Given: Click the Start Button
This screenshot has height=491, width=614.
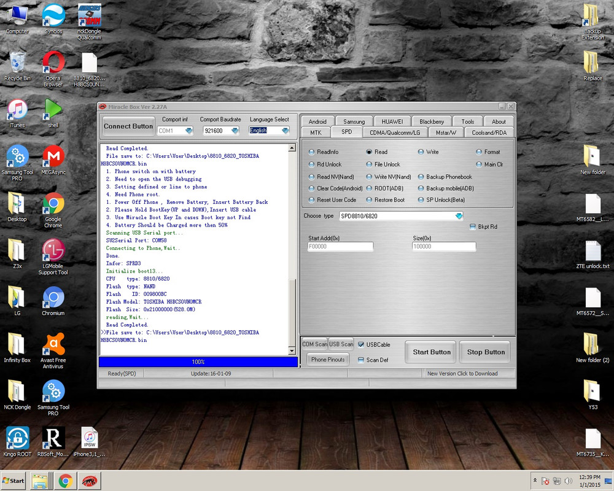Looking at the screenshot, I should click(432, 352).
